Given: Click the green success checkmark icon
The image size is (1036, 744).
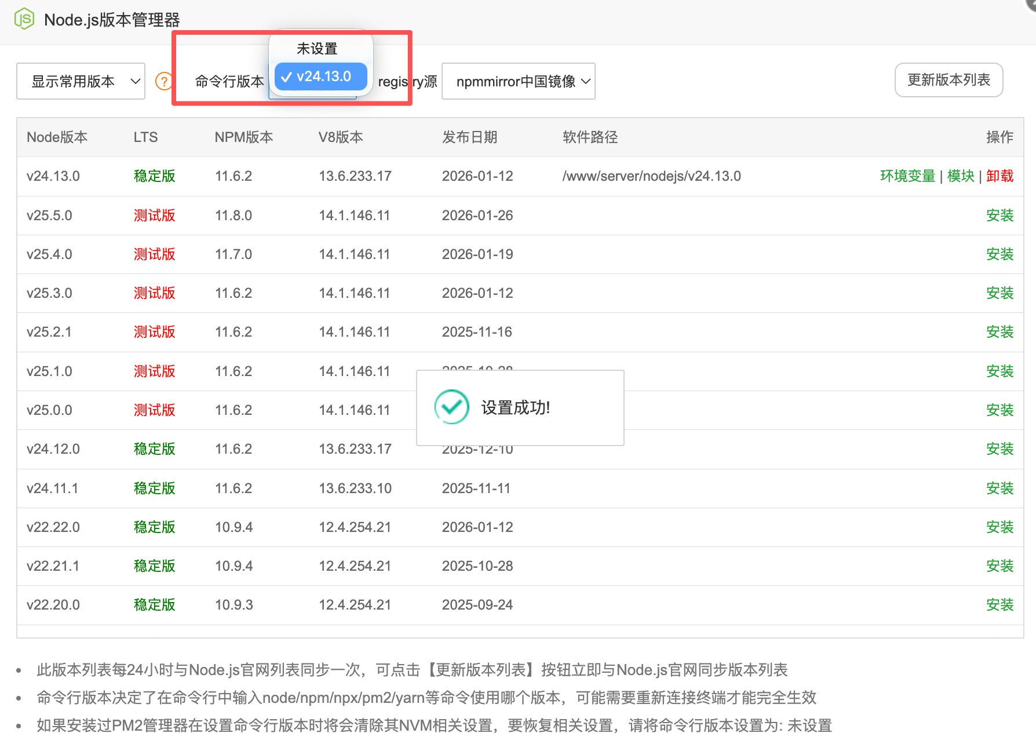Looking at the screenshot, I should tap(451, 407).
